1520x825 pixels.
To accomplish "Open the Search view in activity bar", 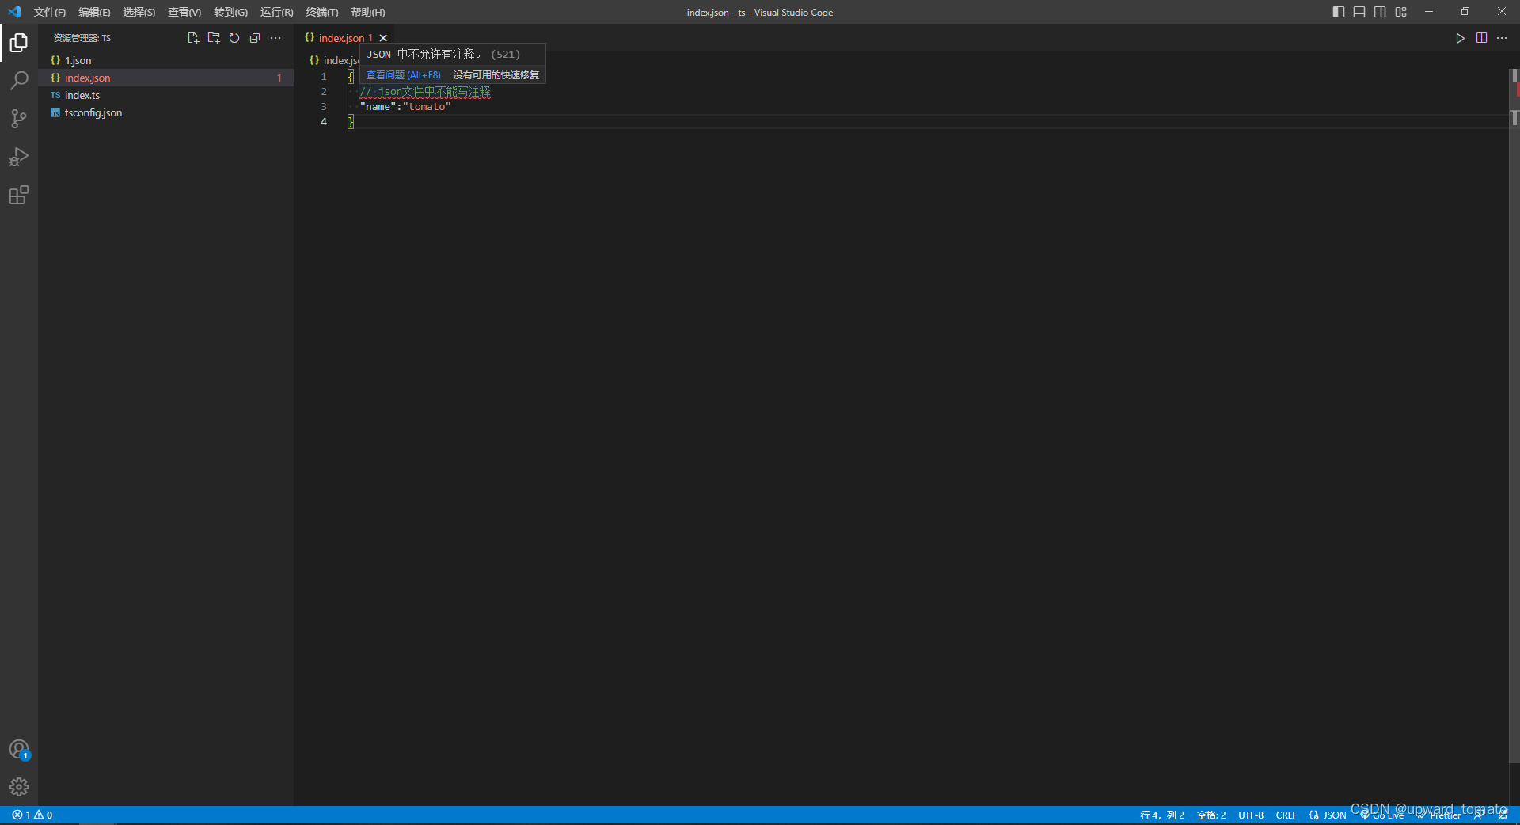I will (19, 81).
